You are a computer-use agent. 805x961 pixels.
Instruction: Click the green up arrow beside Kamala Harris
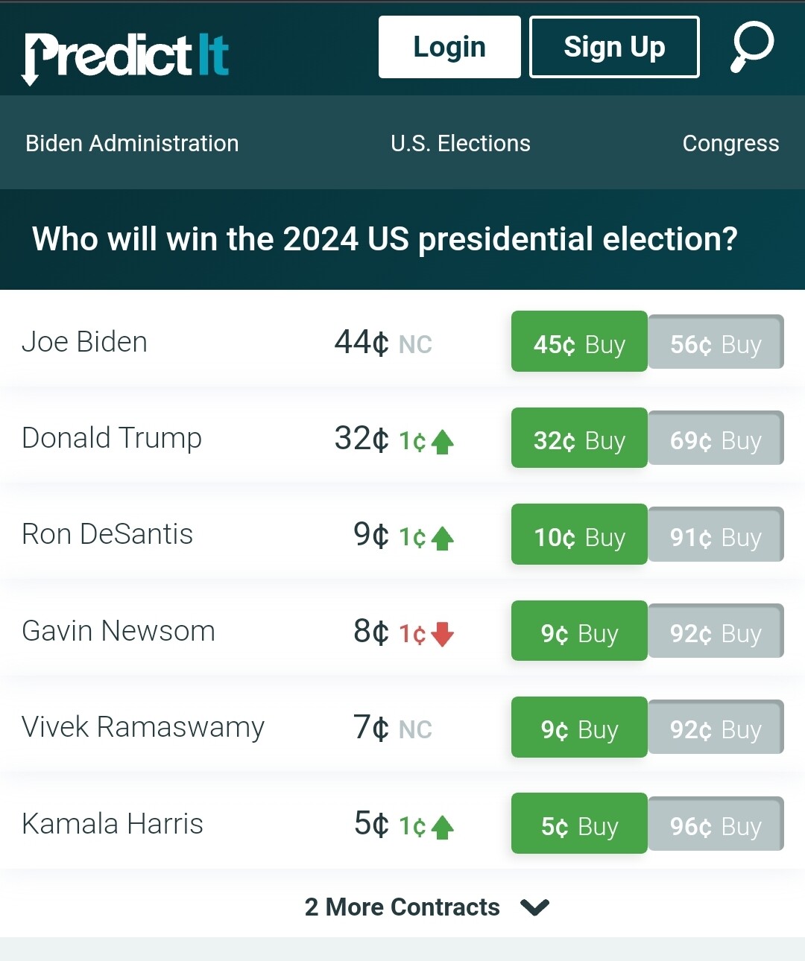point(443,827)
